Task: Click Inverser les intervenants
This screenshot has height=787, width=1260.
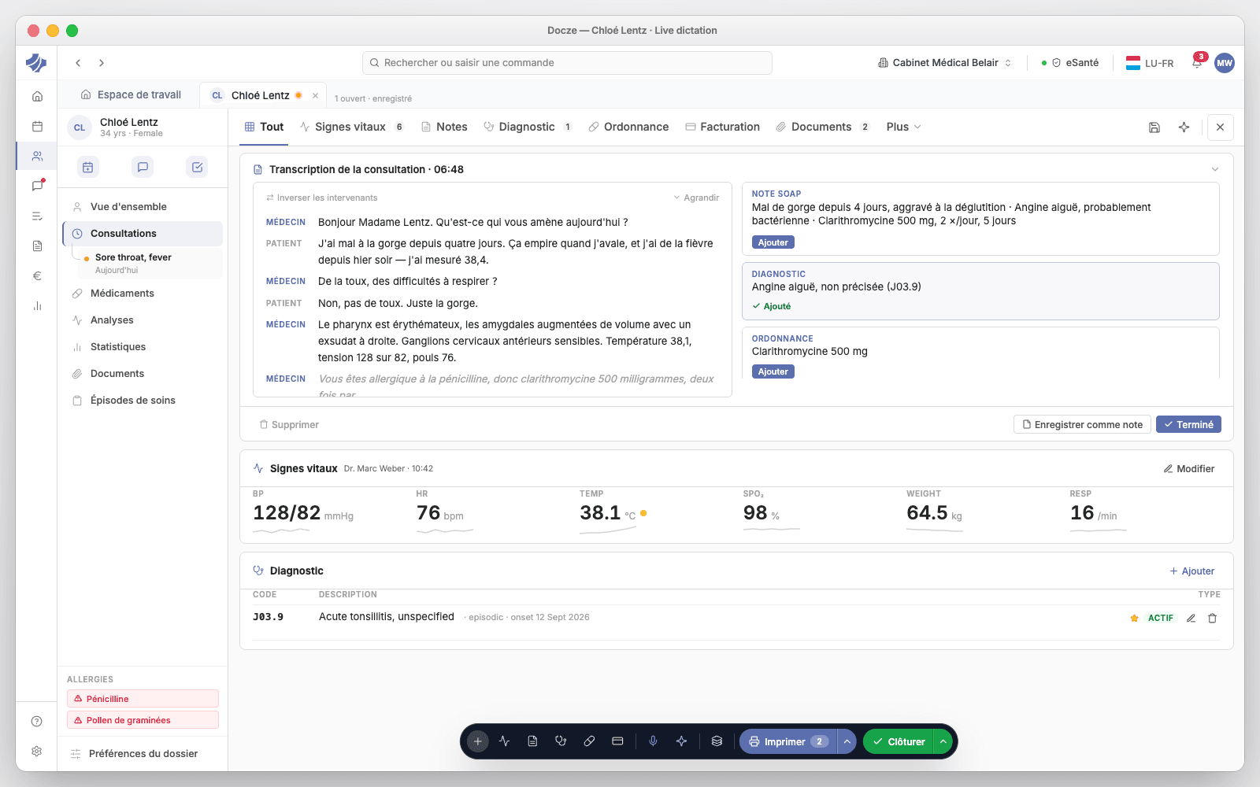Action: pos(321,198)
